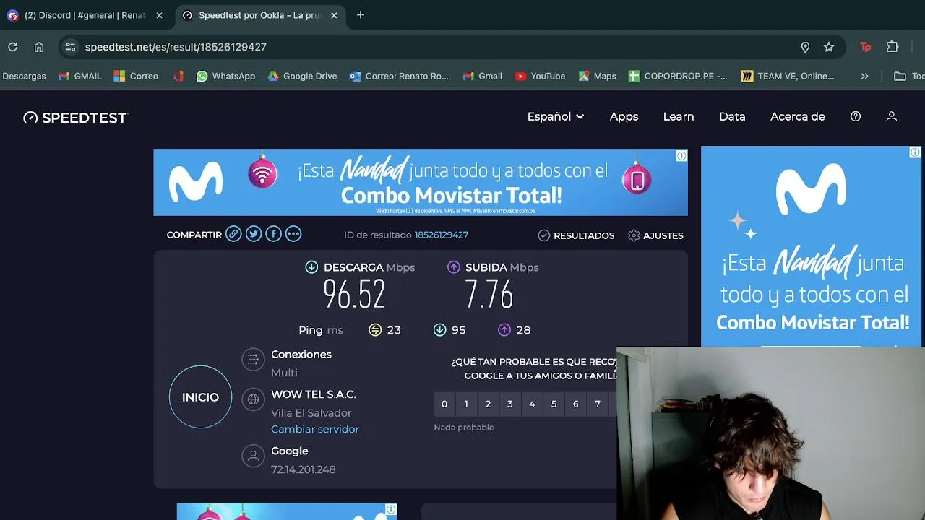Screen dimensions: 925x520
Task: Select rating 1 in the survey
Action: coord(466,404)
